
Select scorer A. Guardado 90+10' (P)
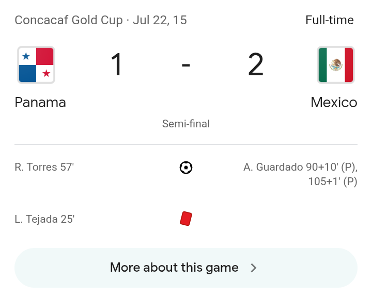300,168
